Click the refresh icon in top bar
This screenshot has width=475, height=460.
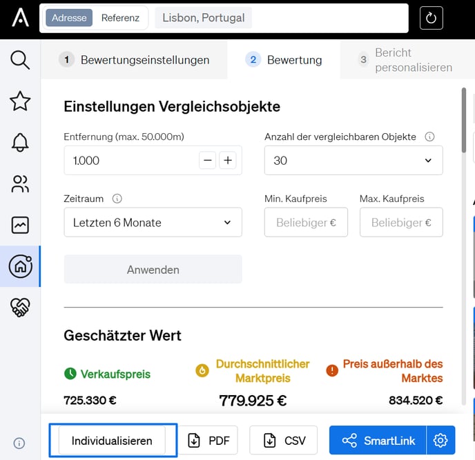432,18
